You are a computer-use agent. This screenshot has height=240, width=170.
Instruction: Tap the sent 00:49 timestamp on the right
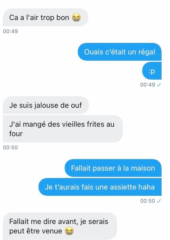point(147,85)
